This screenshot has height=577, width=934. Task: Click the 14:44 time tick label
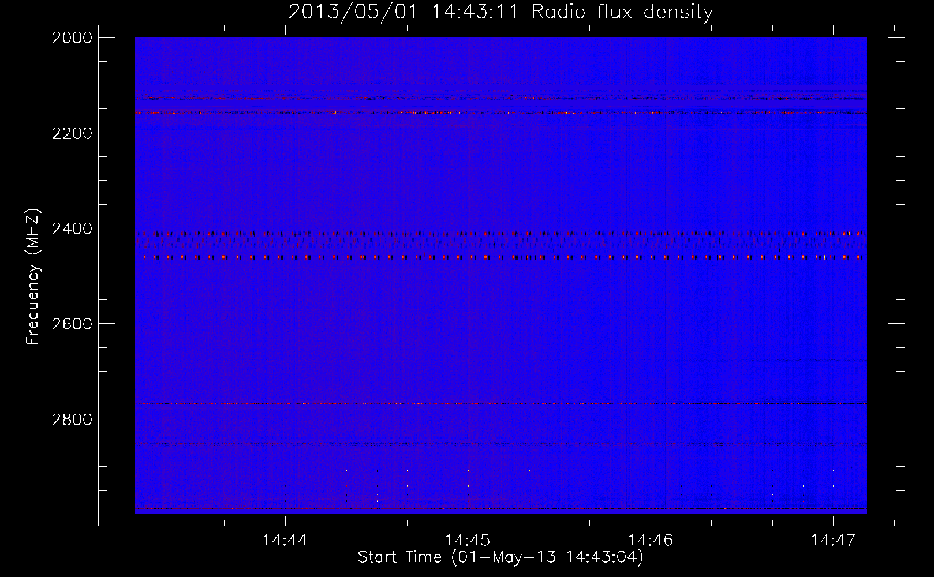[x=285, y=541]
